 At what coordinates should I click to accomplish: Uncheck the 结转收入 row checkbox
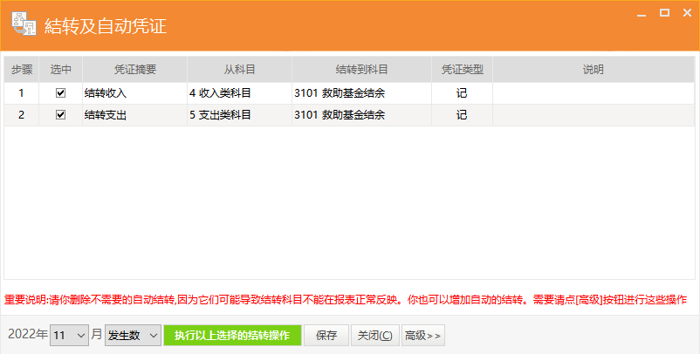pos(60,92)
